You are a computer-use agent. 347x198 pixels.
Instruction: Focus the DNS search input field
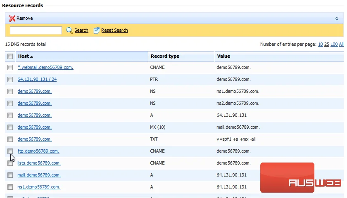pyautogui.click(x=36, y=30)
